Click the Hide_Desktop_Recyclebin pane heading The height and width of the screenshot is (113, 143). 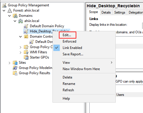113,6
